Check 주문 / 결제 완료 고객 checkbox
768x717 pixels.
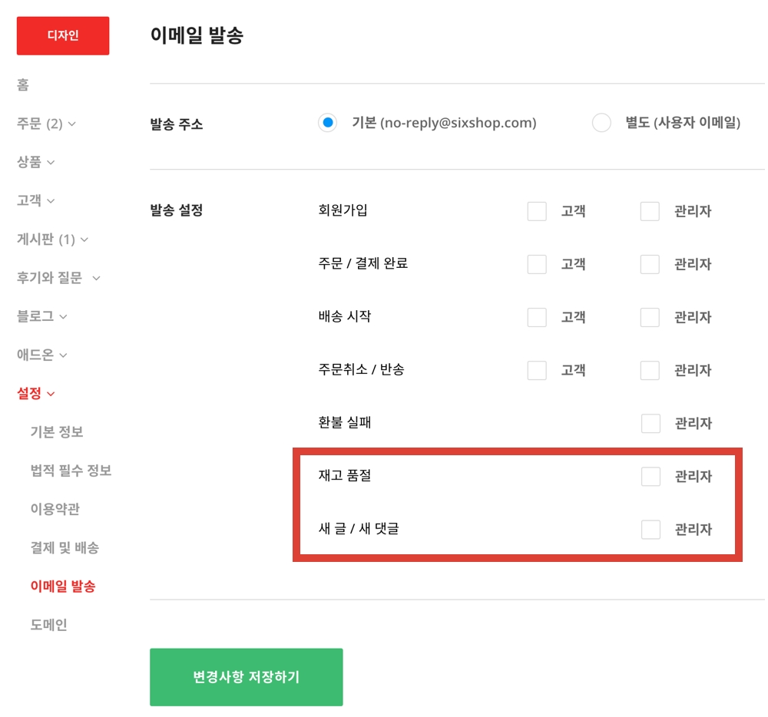[537, 264]
